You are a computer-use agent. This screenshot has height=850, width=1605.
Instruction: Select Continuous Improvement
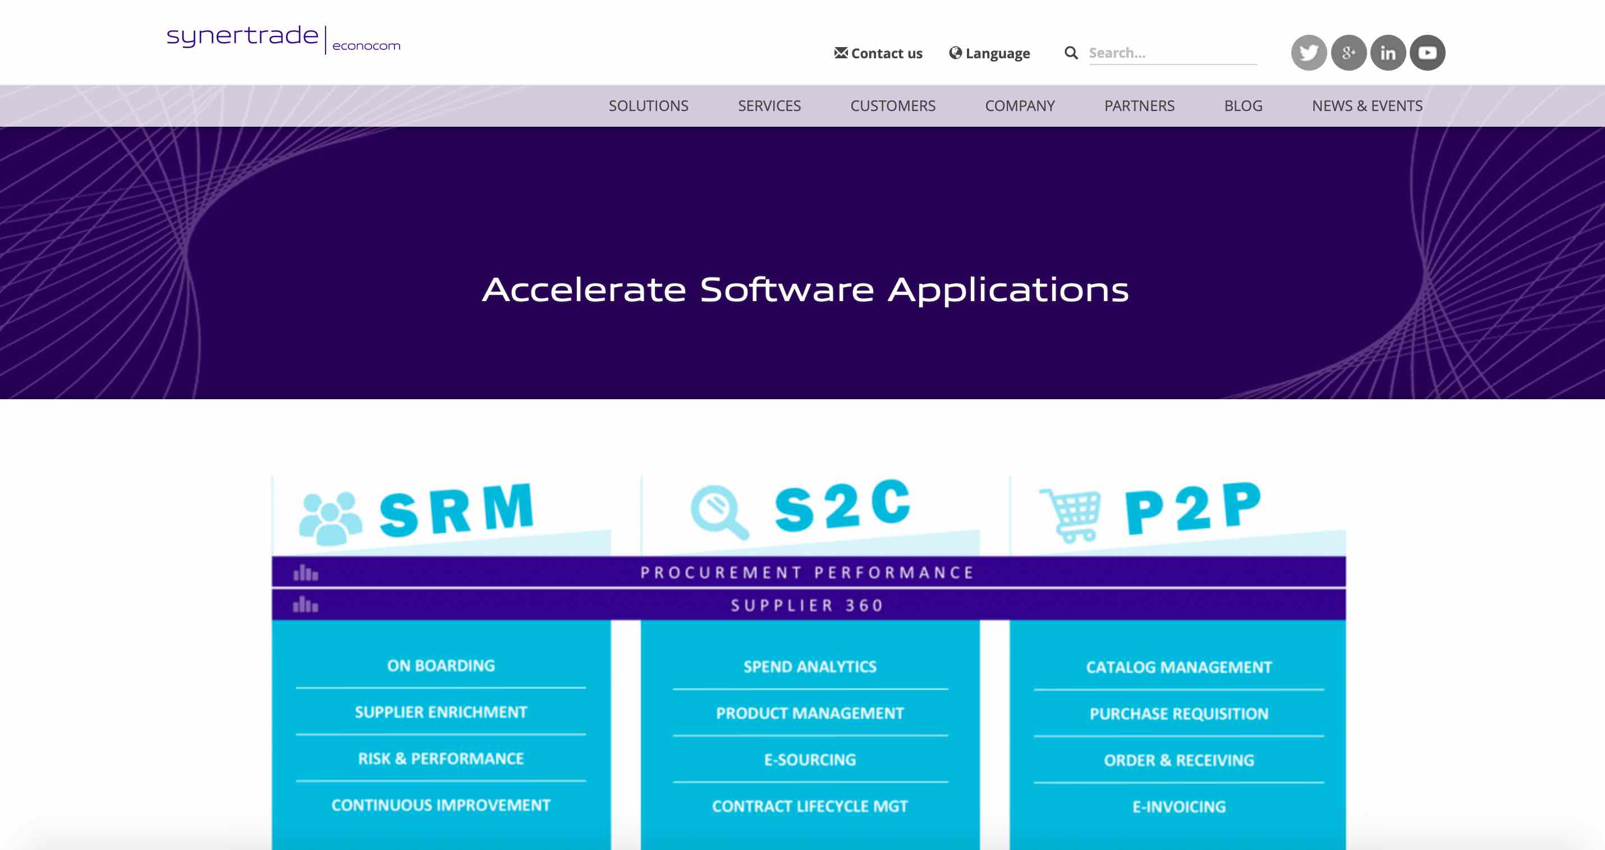click(441, 806)
